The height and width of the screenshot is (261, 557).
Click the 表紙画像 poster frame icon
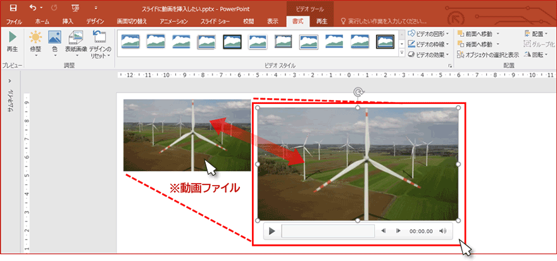coord(76,41)
